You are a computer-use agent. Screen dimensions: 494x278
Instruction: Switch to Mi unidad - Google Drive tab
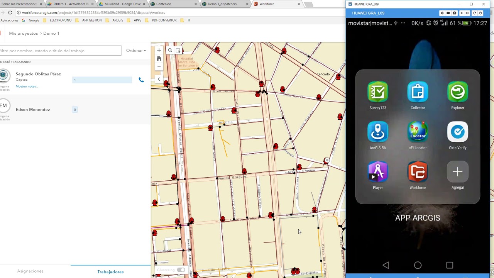click(x=122, y=4)
